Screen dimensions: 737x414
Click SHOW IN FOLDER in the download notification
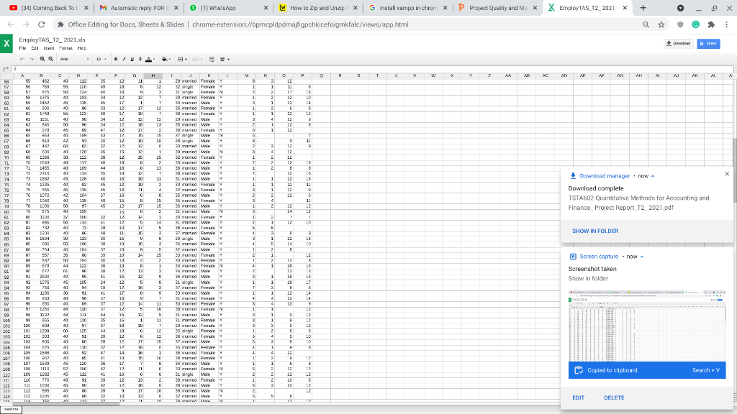click(595, 231)
